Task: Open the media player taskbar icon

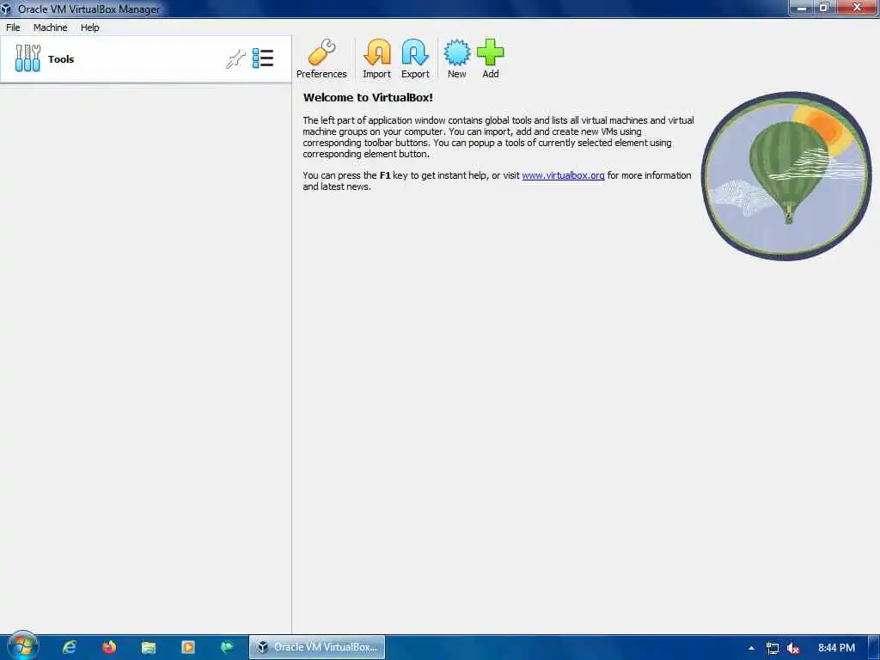Action: point(188,647)
